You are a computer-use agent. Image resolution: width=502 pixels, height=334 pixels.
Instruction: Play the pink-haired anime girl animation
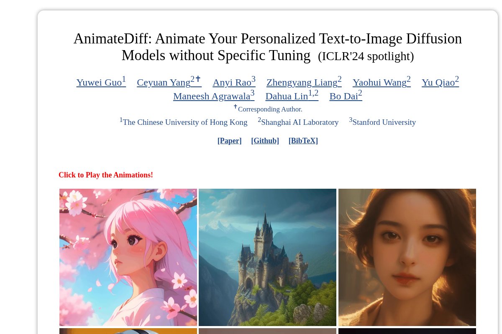(128, 257)
